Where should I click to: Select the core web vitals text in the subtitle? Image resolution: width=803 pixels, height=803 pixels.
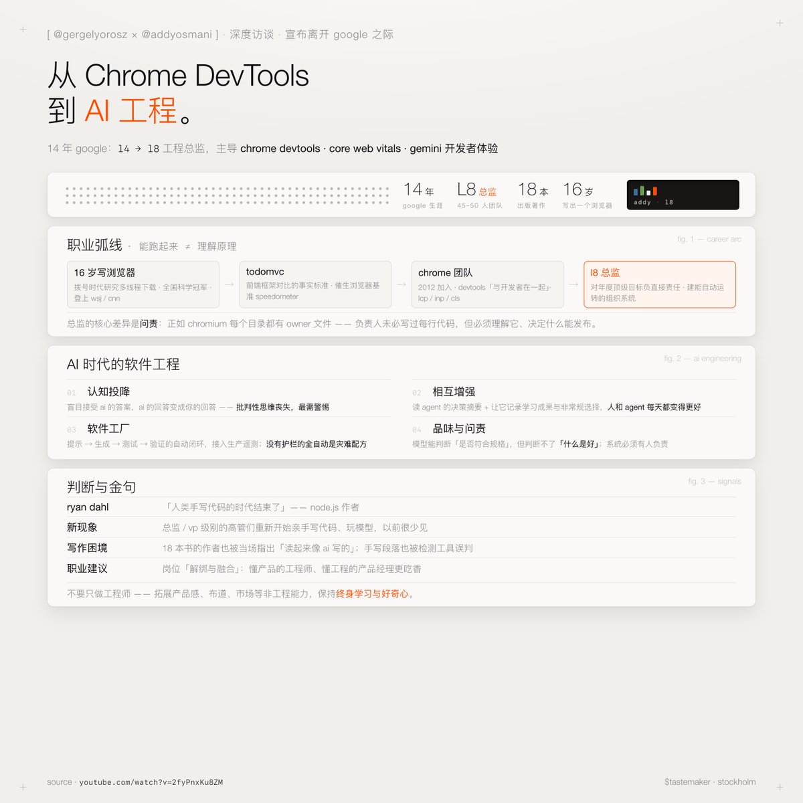coord(365,149)
